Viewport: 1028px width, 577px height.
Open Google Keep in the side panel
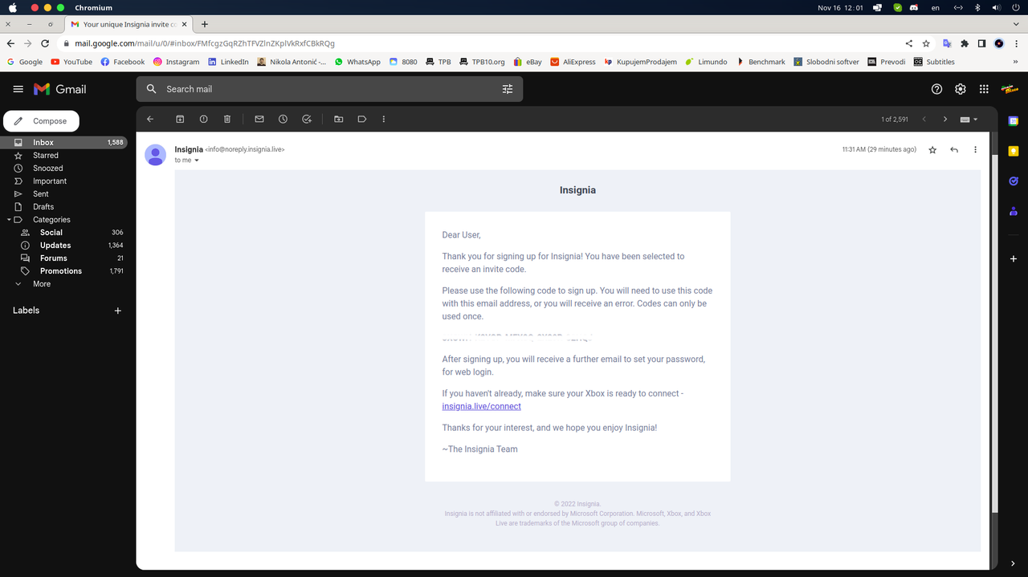coord(1014,151)
